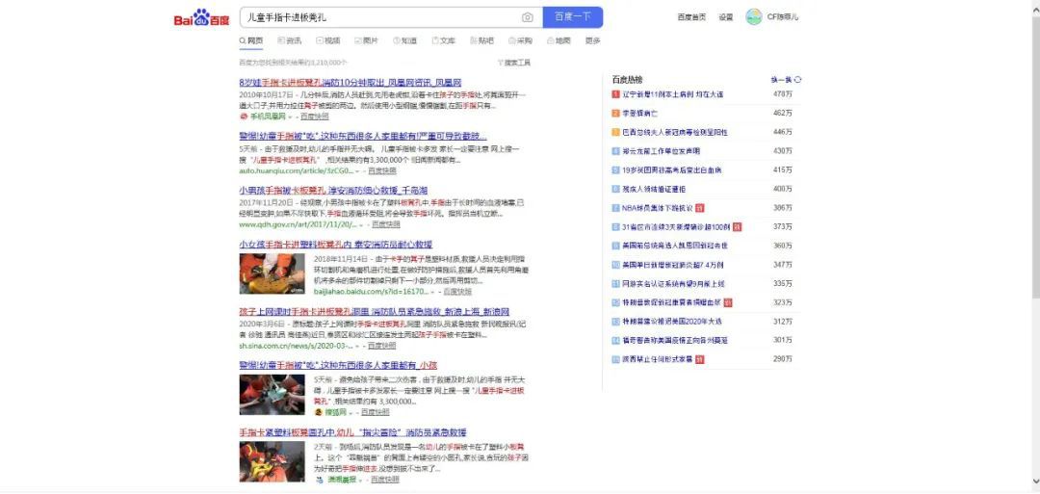Click the 478万 count text
Viewport: 1040px width, 494px height.
click(x=783, y=94)
